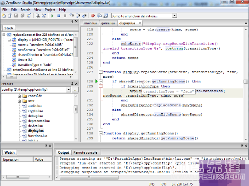Screen dimensions: 249x186
Task: Click the Save file toolbar icon
Action: (16, 16)
